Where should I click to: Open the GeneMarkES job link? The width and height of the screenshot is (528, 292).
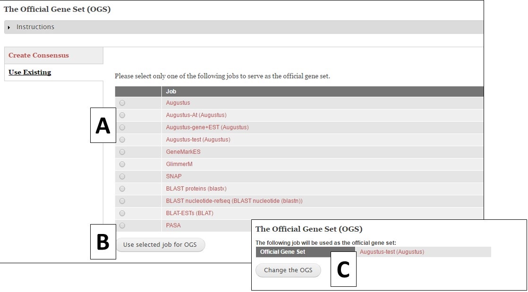click(x=184, y=152)
